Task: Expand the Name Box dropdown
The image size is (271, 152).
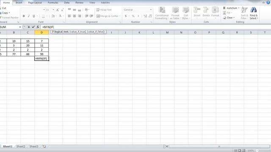Action: coord(20,27)
